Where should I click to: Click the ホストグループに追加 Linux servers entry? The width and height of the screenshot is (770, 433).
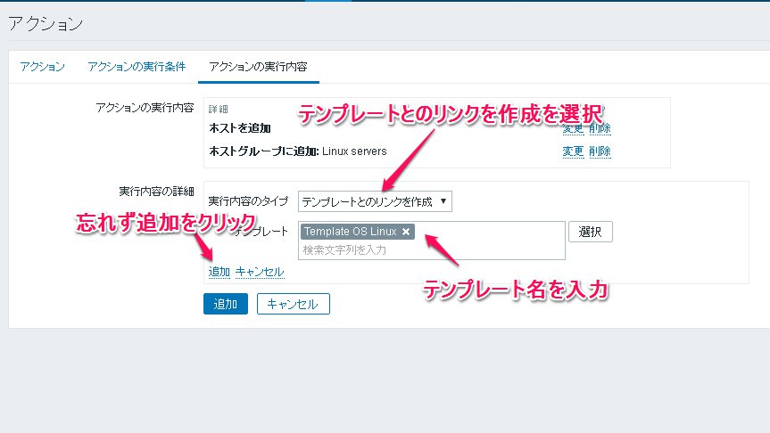[x=297, y=151]
